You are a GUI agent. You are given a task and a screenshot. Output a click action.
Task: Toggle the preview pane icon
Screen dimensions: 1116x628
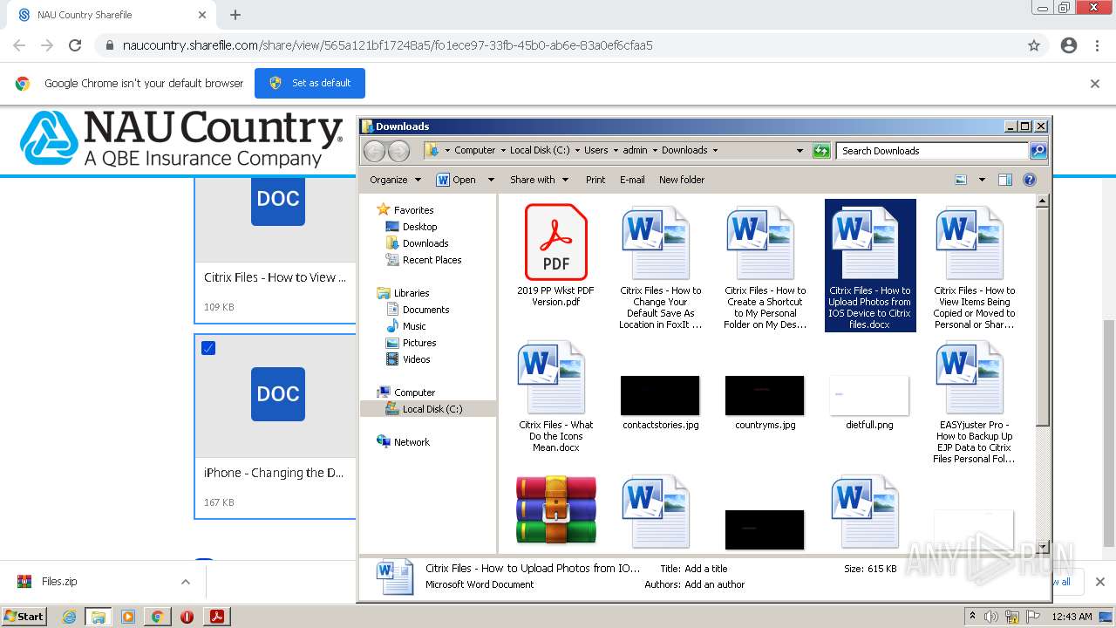click(x=1005, y=180)
